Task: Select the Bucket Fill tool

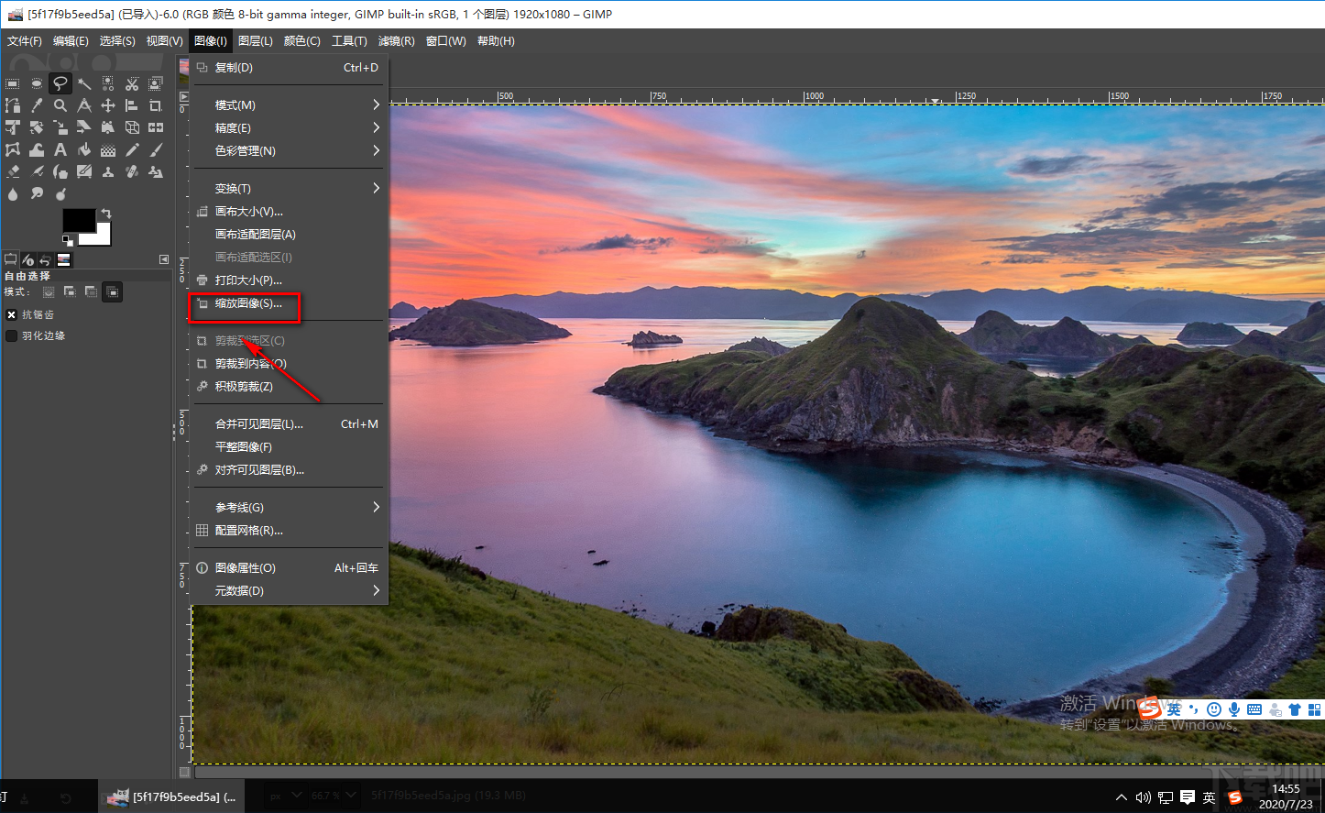Action: coord(84,149)
